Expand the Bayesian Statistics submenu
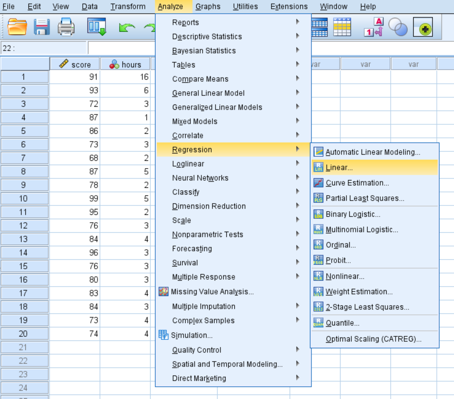The height and width of the screenshot is (399, 454). click(x=233, y=51)
